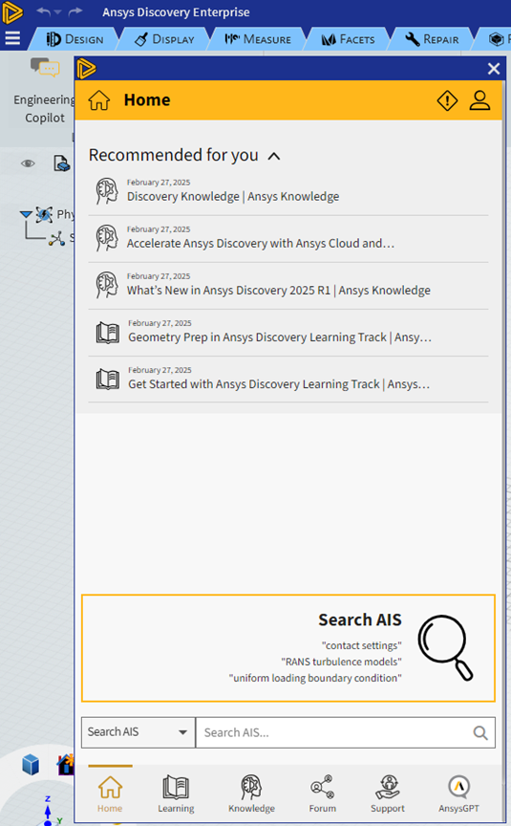This screenshot has height=826, width=511.
Task: Open the Learning bottom tab
Action: pyautogui.click(x=176, y=793)
